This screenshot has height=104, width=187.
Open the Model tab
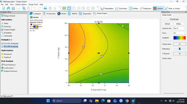(62, 14)
